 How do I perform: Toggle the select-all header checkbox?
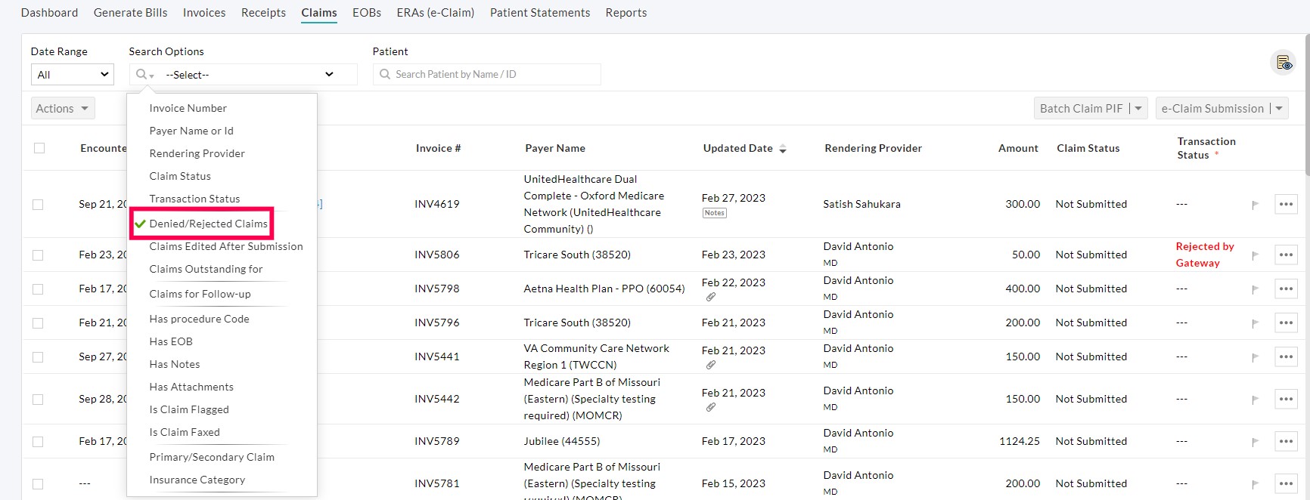coord(39,148)
